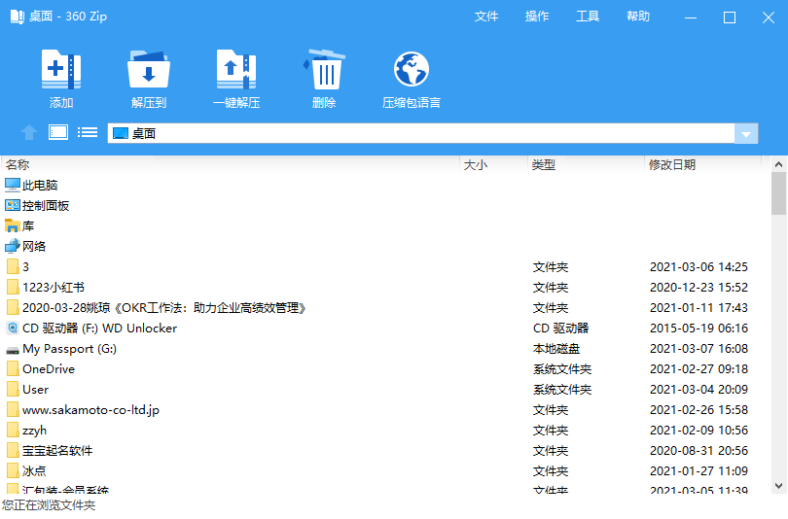Select the 库 libraries icon
The height and width of the screenshot is (519, 788).
coord(13,225)
